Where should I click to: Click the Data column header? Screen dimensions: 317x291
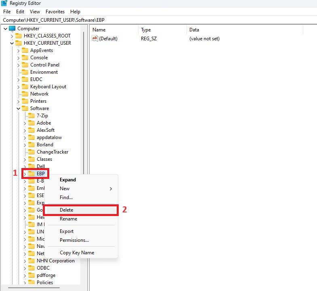[194, 30]
